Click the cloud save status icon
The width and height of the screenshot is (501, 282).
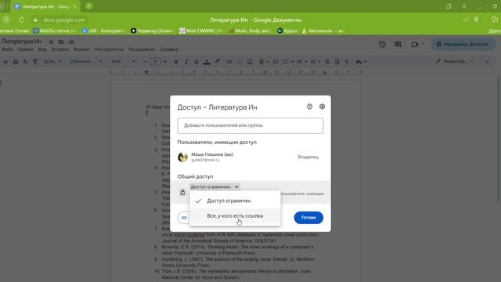tap(71, 42)
